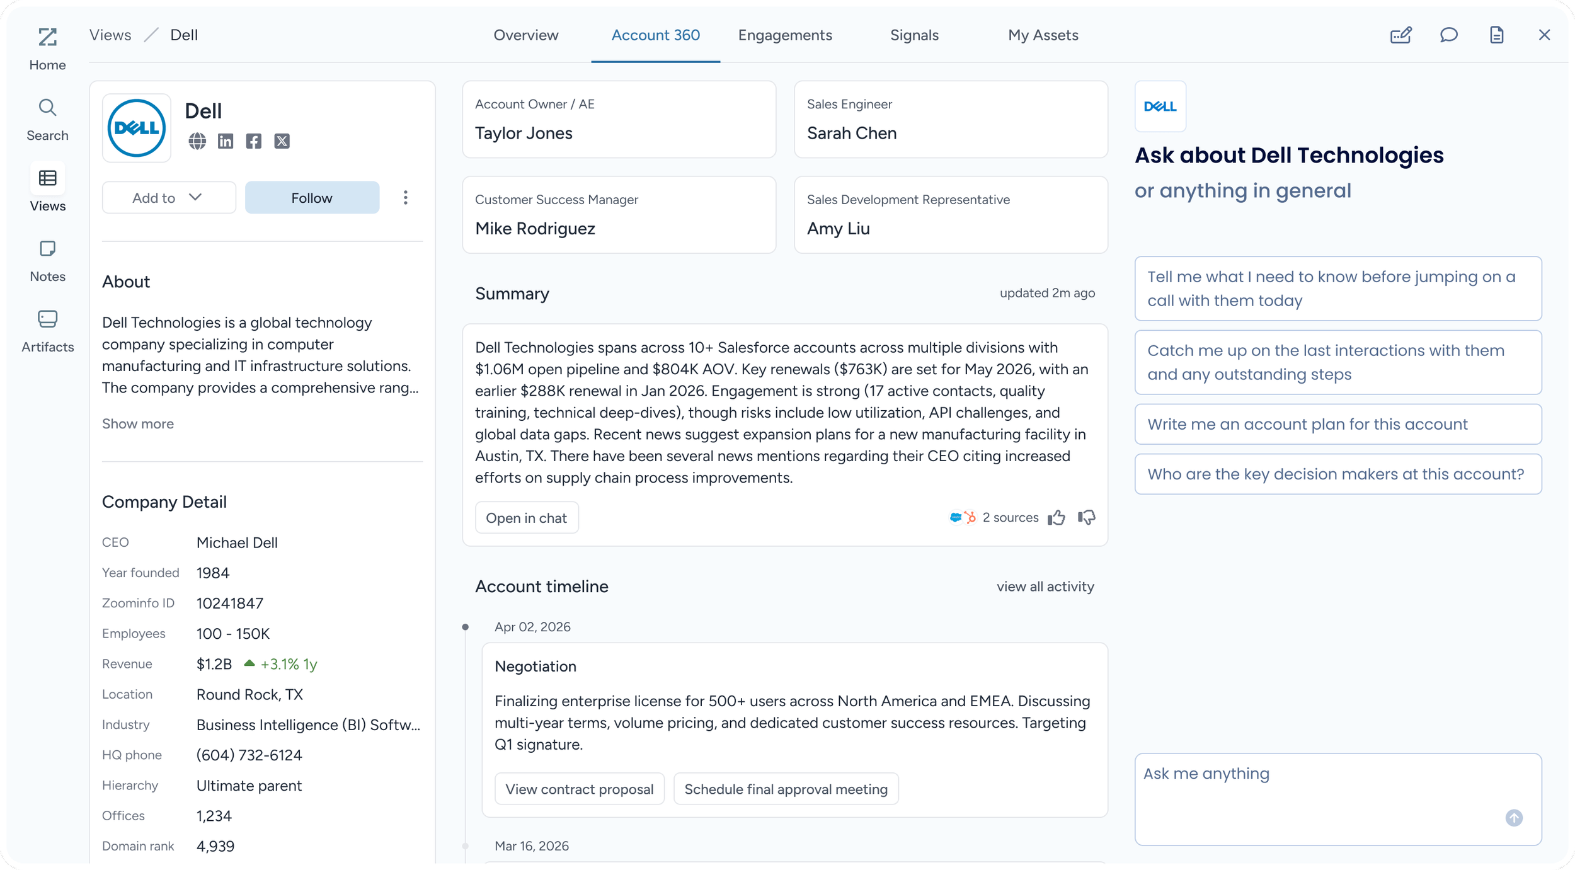Click view all activity link
This screenshot has width=1575, height=870.
coord(1045,587)
